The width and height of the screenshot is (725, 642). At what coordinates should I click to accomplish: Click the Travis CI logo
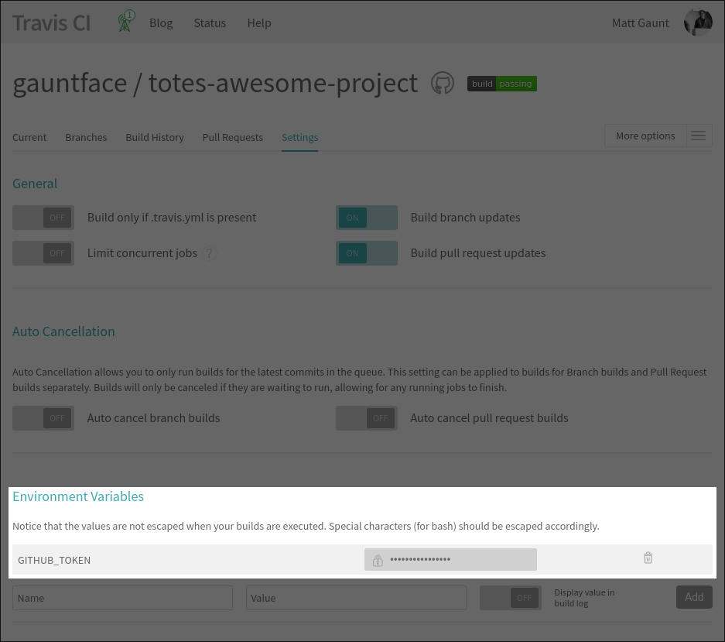click(51, 23)
